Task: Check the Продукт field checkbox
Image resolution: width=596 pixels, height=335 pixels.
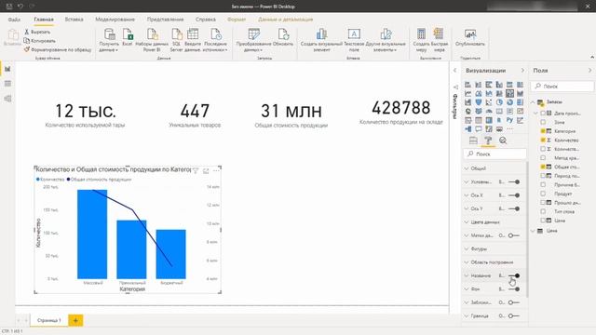Action: coord(543,194)
